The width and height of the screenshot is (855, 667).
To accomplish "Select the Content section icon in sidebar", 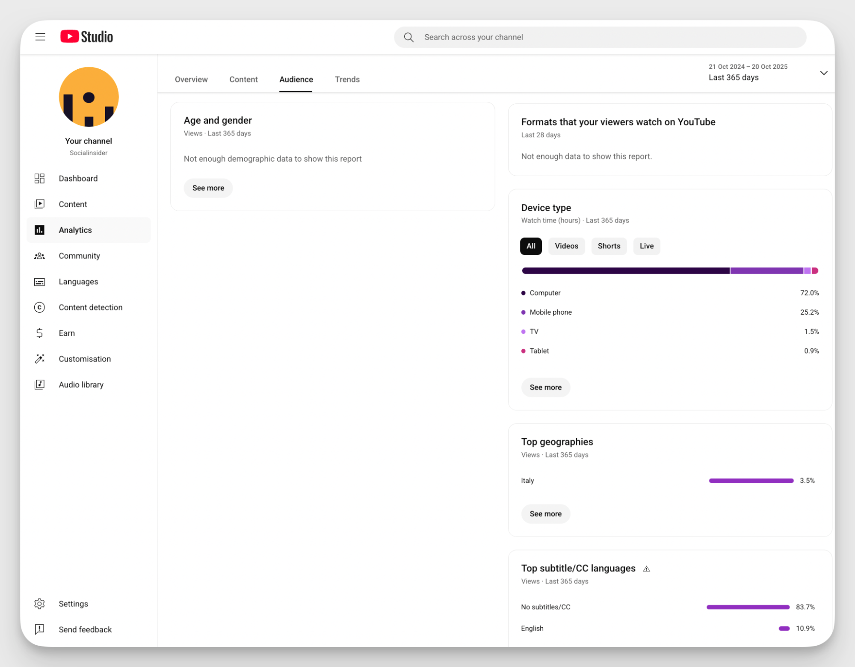I will (39, 204).
